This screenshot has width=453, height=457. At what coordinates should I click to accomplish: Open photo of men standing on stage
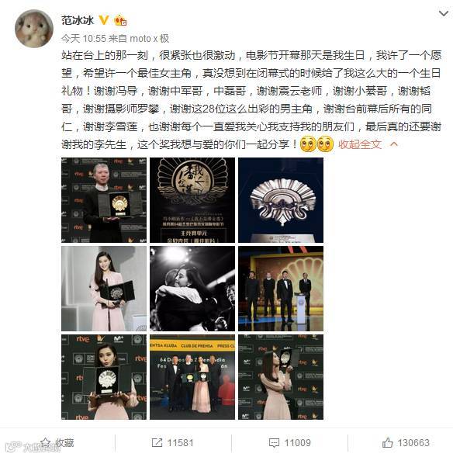click(281, 289)
